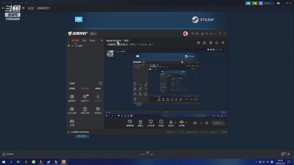This screenshot has width=294, height=165.
Task: Add a camera source
Action: pos(140,123)
